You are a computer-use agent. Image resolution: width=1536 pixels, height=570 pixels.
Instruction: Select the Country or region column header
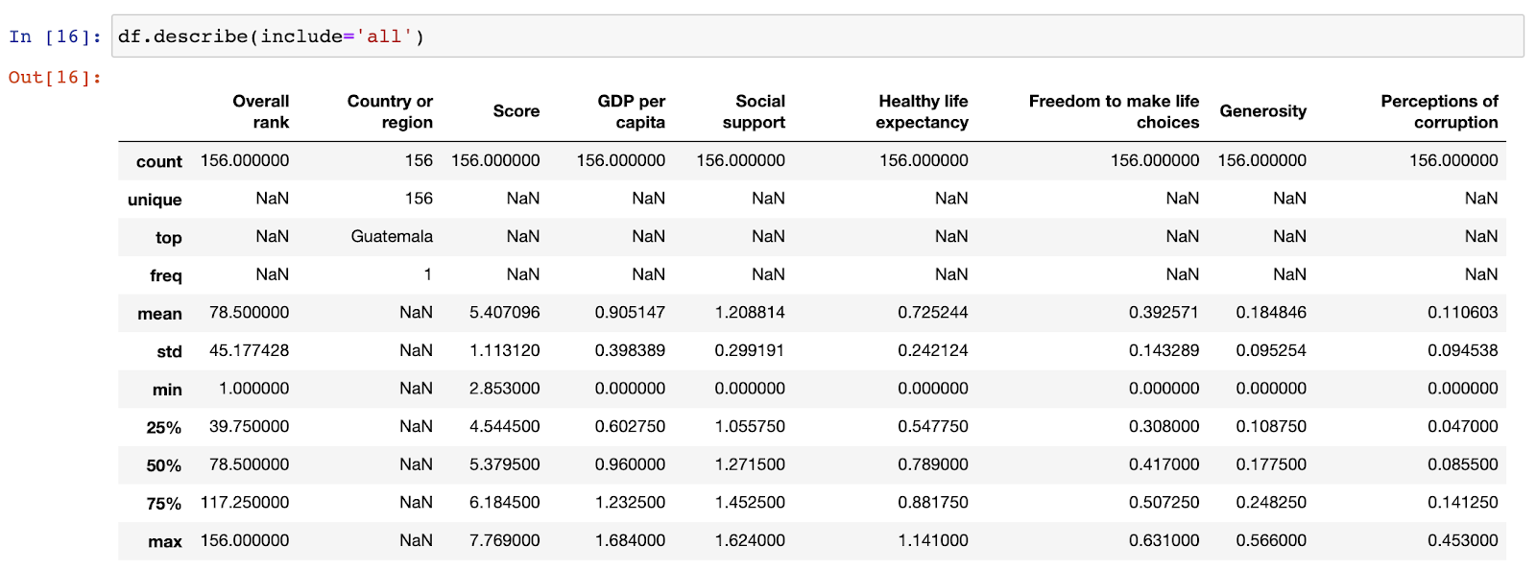point(390,111)
